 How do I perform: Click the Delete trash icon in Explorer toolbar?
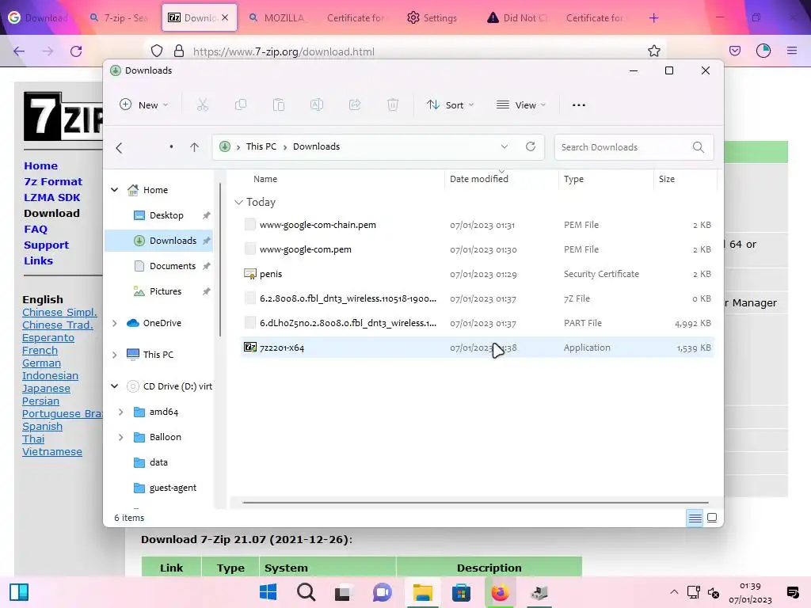coord(393,105)
